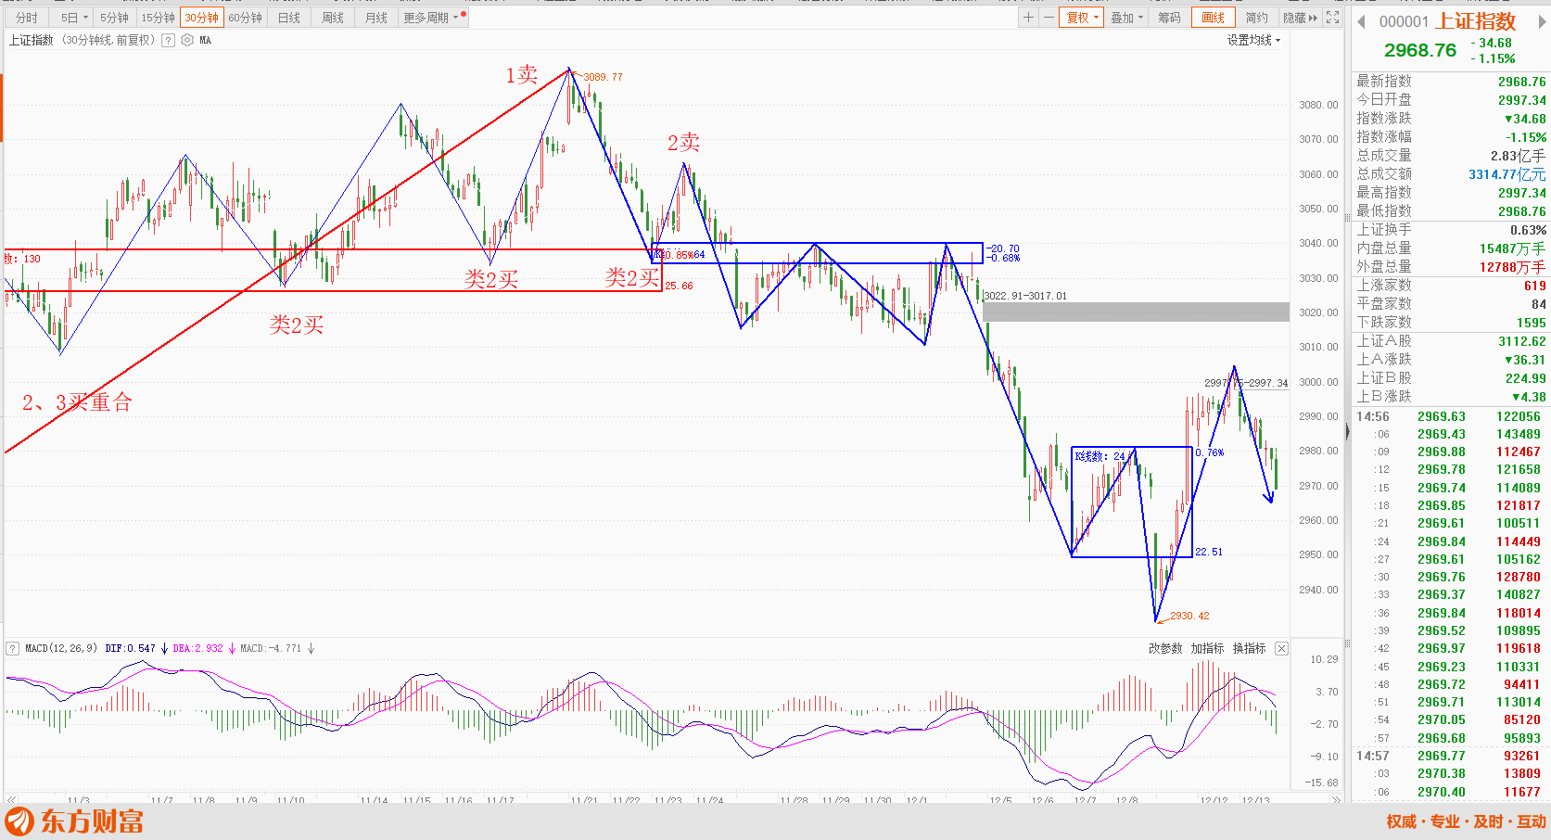Click the chart help question-mark icon
This screenshot has height=840, width=1551.
click(x=168, y=40)
